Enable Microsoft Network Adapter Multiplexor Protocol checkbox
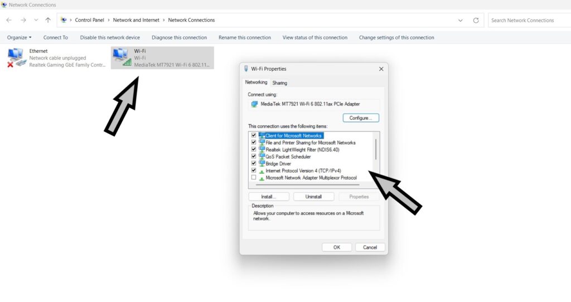This screenshot has width=571, height=302. click(254, 178)
